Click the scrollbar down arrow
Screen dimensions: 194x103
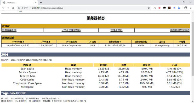[193, 102]
